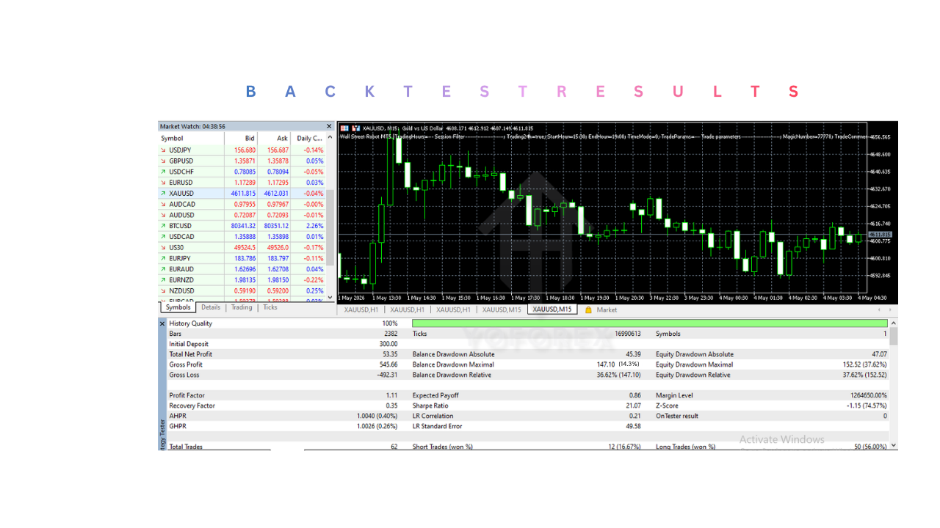940x528 pixels.
Task: Click the up arrow icon beside EURAUD
Action: click(164, 269)
